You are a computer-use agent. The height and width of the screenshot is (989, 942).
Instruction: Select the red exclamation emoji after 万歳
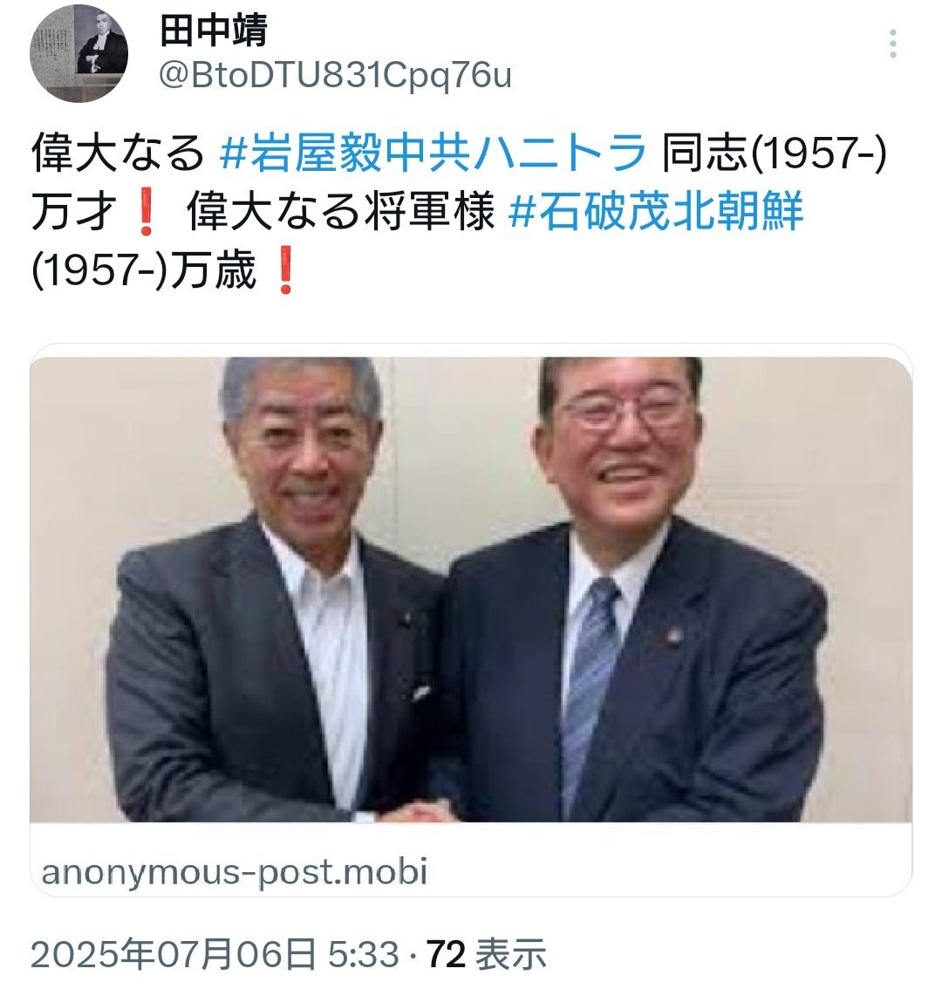click(285, 270)
